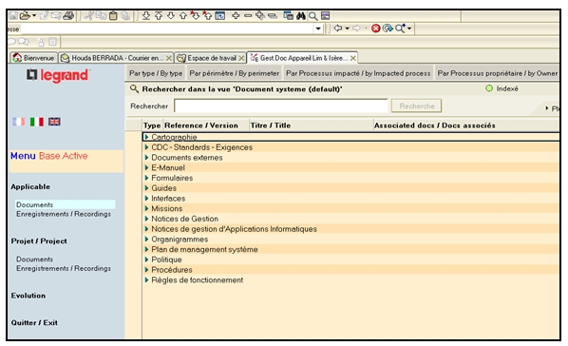Click the Open folder toolbar icon

pos(25,15)
